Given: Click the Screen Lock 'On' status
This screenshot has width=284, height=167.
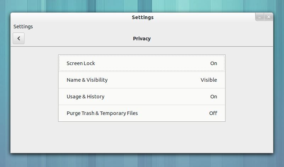Looking at the screenshot, I should [x=213, y=63].
